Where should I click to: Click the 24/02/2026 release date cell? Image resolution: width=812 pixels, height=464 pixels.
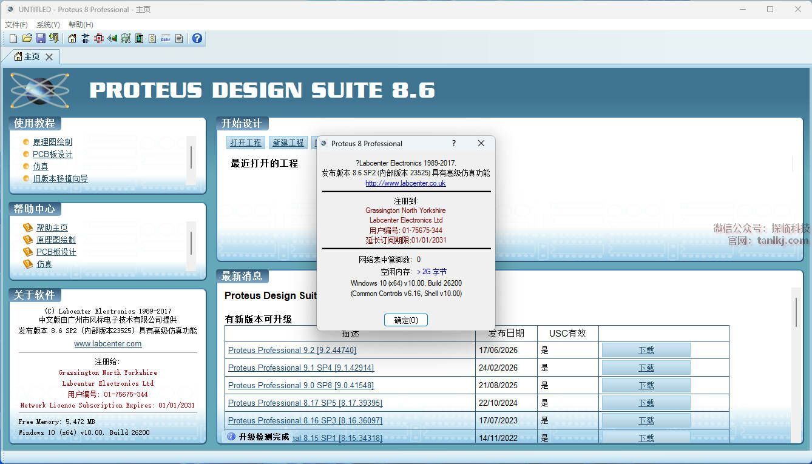506,368
